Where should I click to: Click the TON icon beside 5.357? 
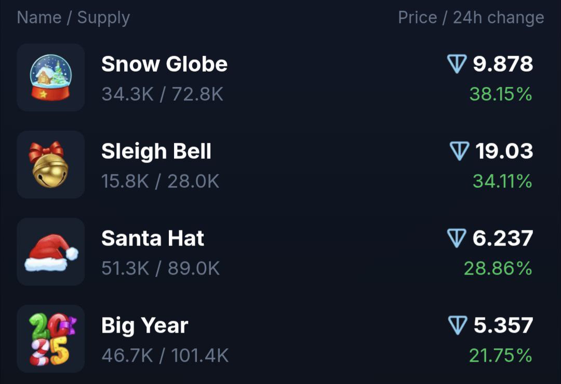(458, 325)
